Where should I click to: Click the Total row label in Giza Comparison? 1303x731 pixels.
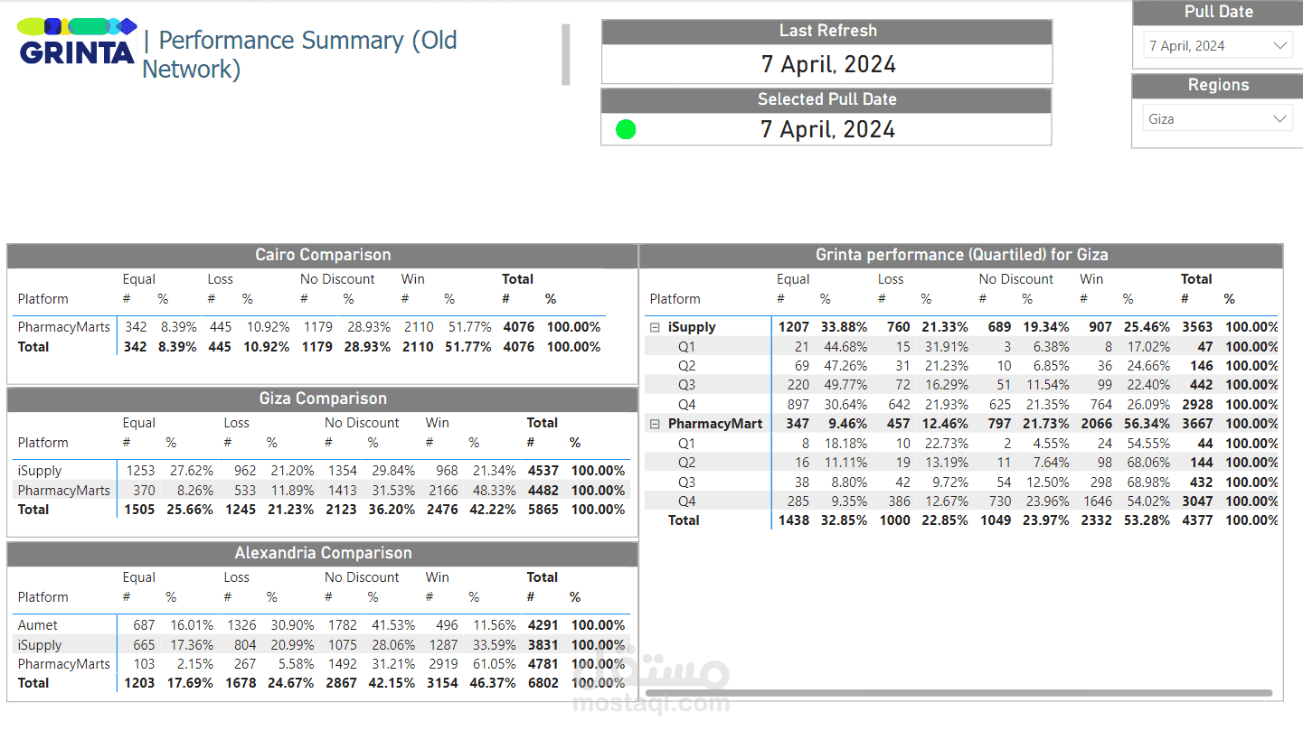pyautogui.click(x=33, y=510)
